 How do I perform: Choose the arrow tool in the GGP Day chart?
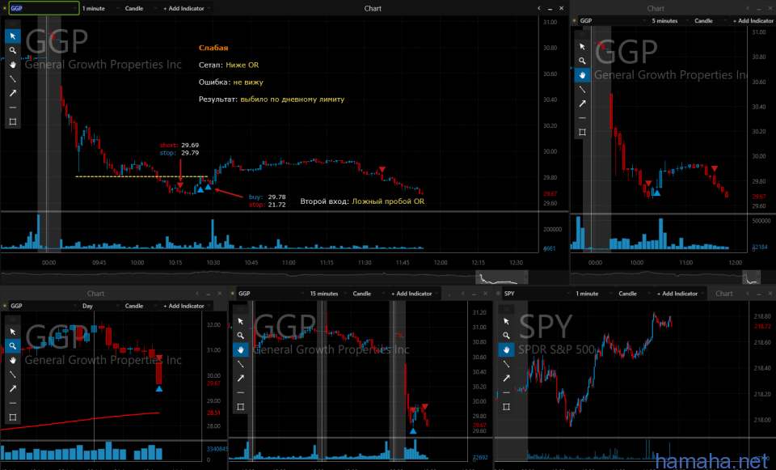[x=13, y=389]
